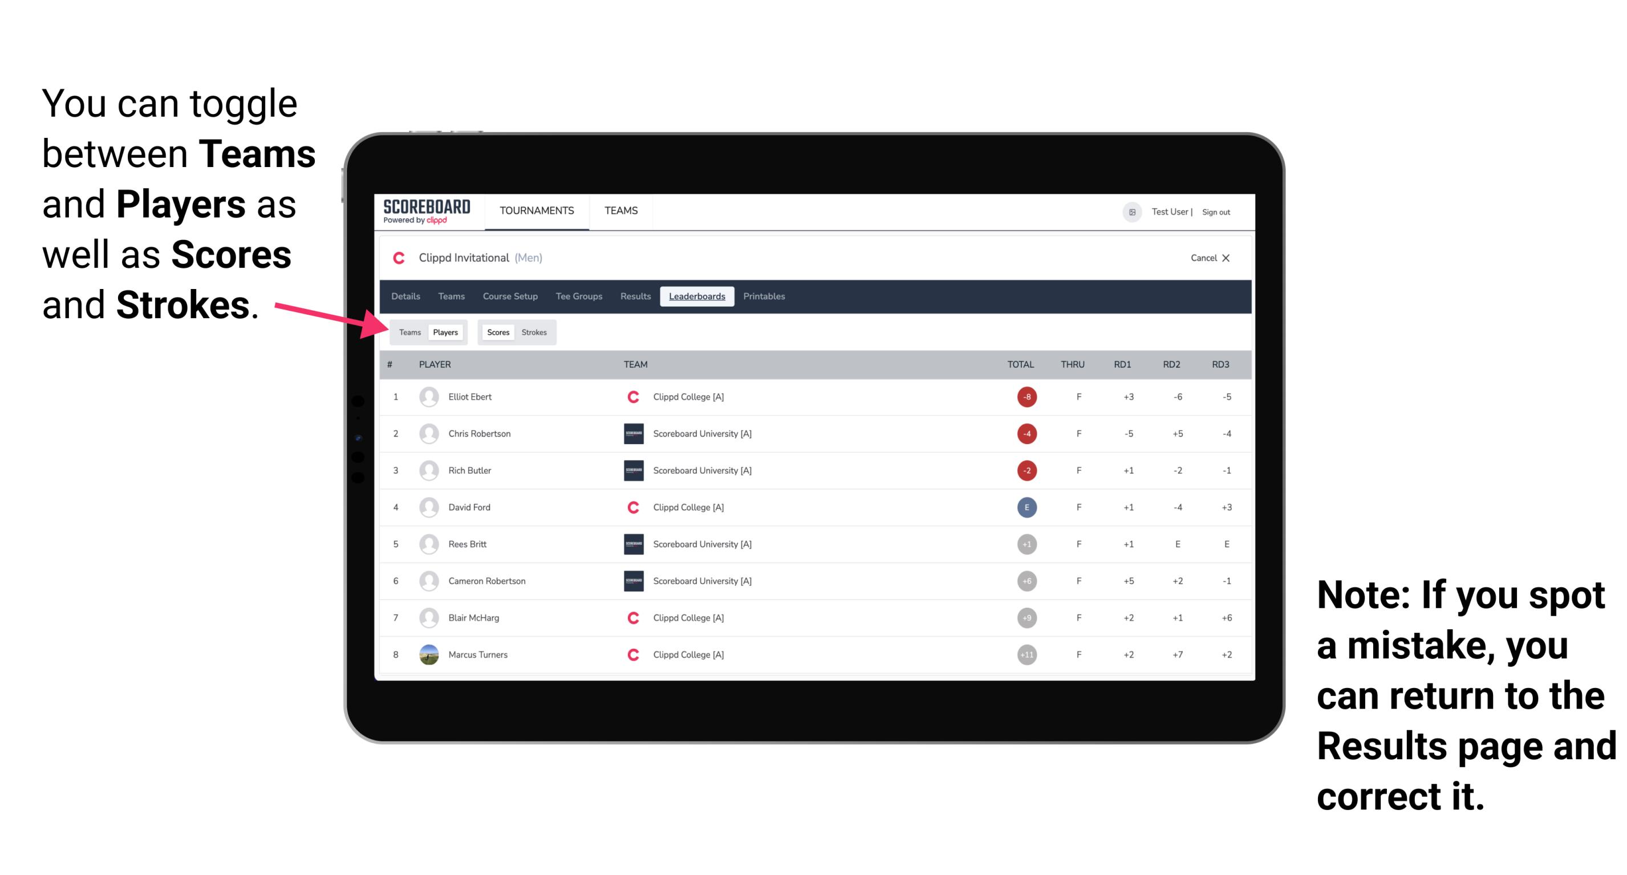
Task: Click Clippd College team icon row 1
Action: (x=630, y=397)
